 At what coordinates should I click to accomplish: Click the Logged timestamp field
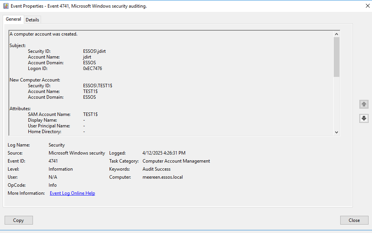point(164,153)
